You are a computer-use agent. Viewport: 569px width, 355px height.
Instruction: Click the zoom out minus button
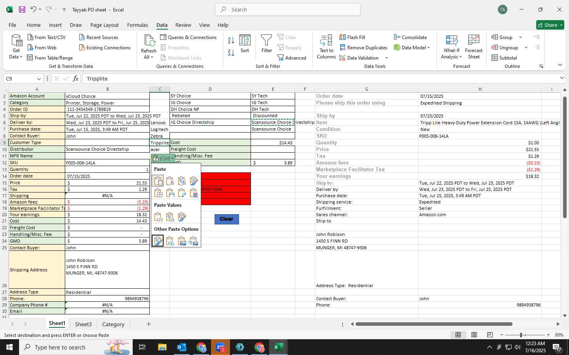click(x=502, y=335)
